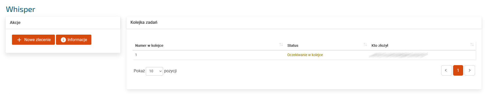The image size is (486, 94).
Task: Click the info circle icon on Informacje
Action: point(63,40)
